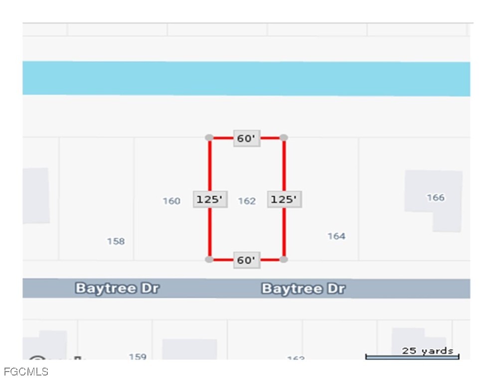Select parcel 164 label
The image size is (496, 382).
pyautogui.click(x=336, y=236)
